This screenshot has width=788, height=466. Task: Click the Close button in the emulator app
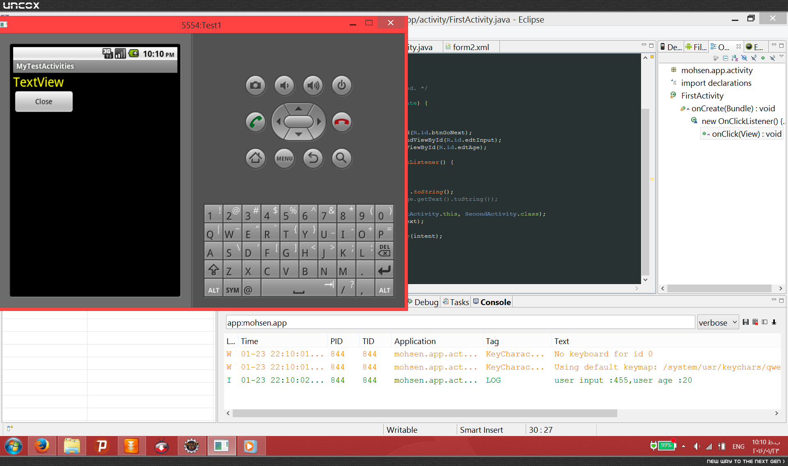pyautogui.click(x=44, y=101)
